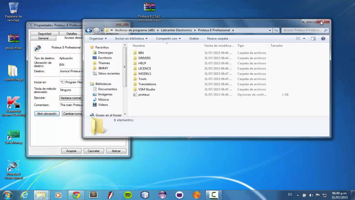Viewport: 355px width, 200px height.
Task: Click the Cambiar icono button
Action: coord(72,114)
